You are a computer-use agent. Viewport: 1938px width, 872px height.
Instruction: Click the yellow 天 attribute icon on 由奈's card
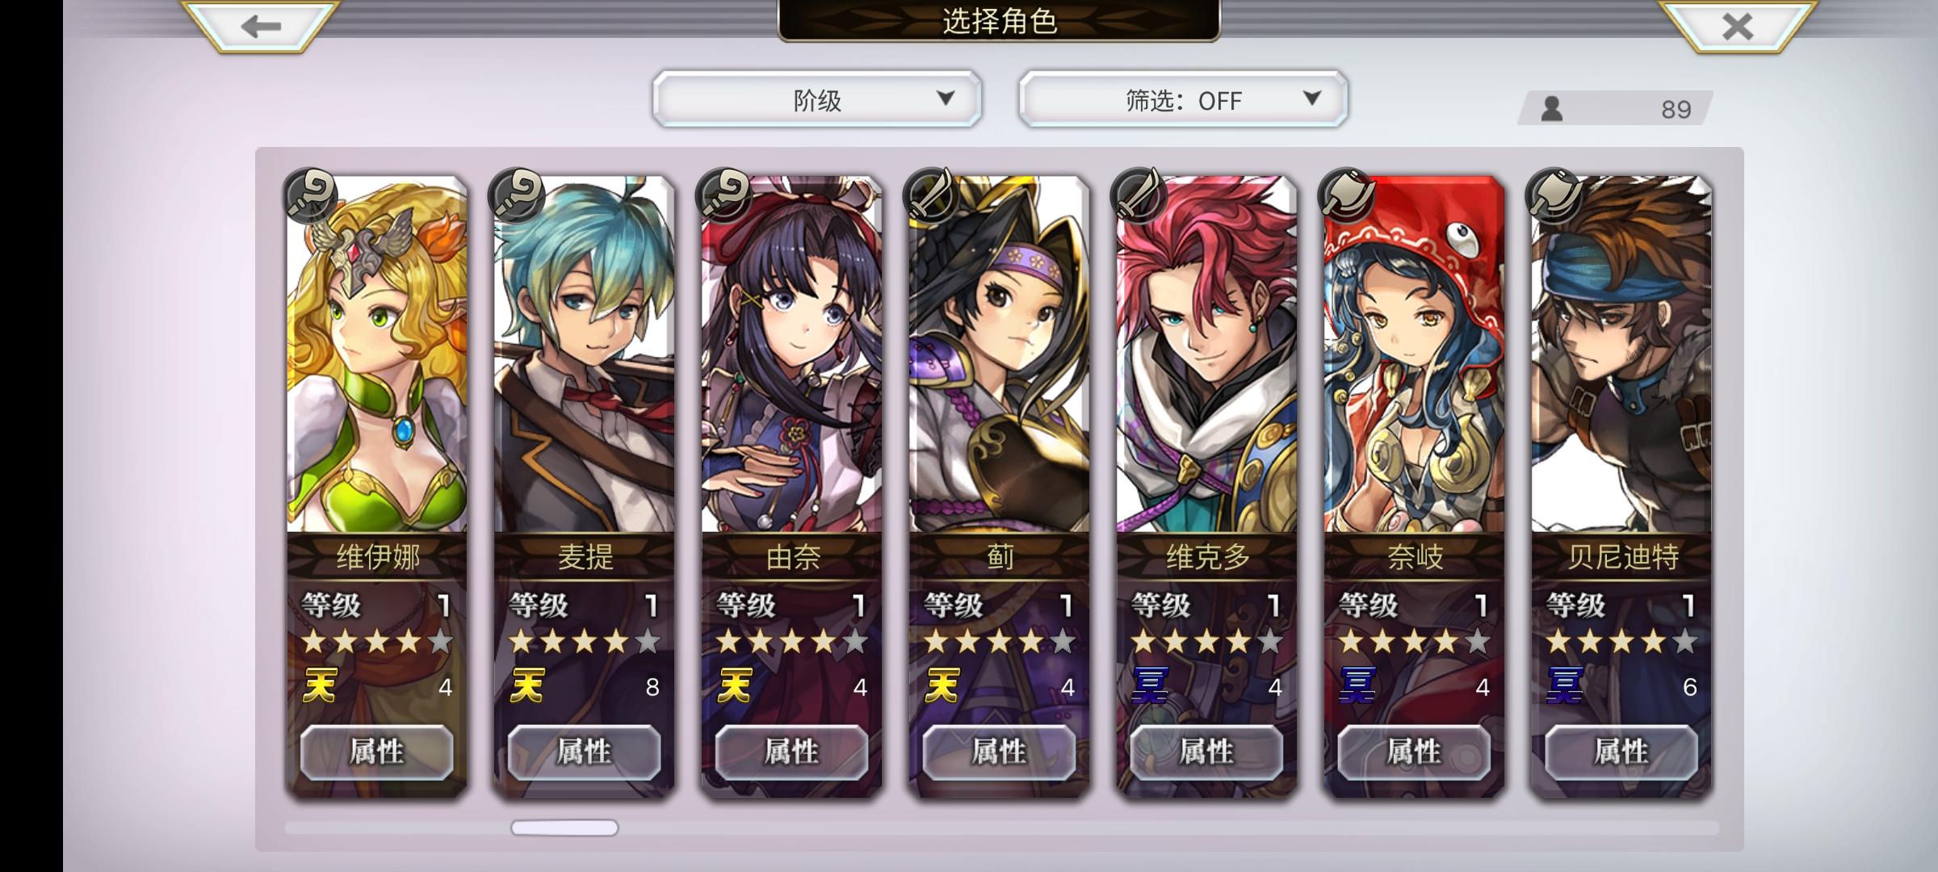pos(735,686)
